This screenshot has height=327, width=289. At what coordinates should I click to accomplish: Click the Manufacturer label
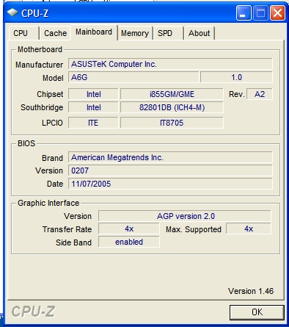click(39, 65)
